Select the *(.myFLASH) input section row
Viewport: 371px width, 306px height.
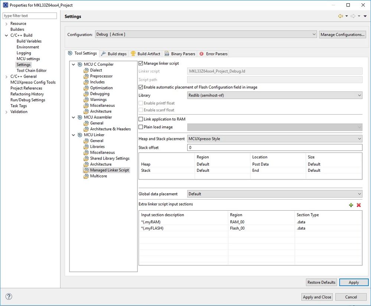pos(250,228)
